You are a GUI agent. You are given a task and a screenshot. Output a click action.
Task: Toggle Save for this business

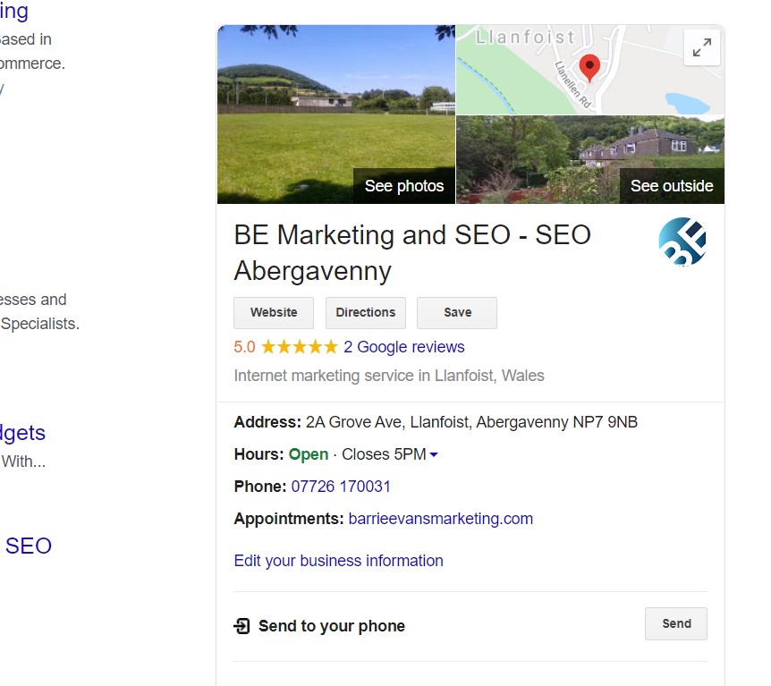(x=456, y=312)
